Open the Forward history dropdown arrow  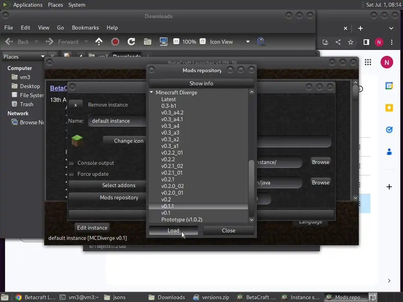(x=86, y=42)
